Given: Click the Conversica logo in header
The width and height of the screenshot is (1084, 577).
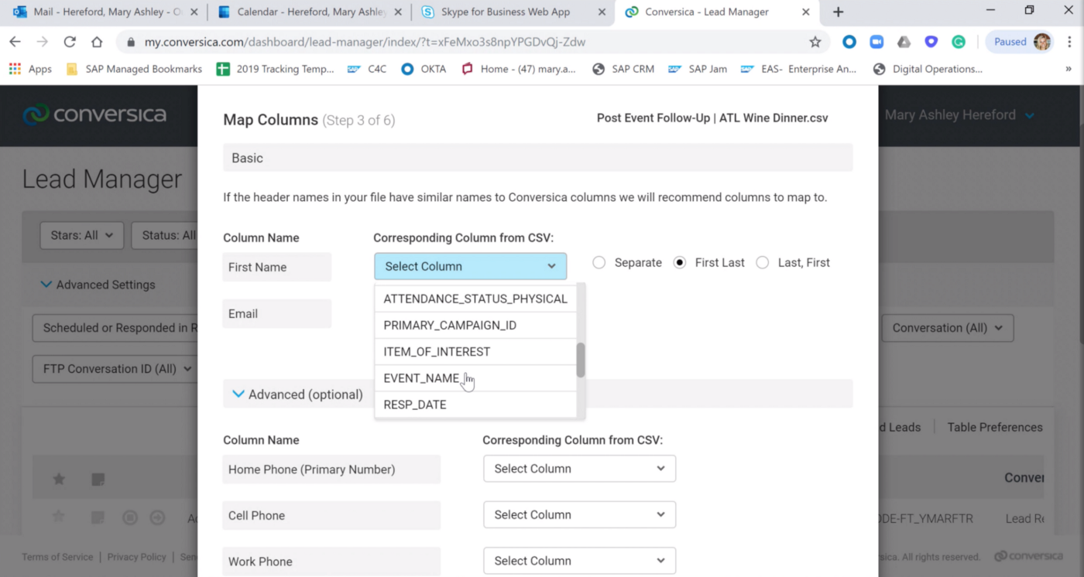Looking at the screenshot, I should 94,114.
